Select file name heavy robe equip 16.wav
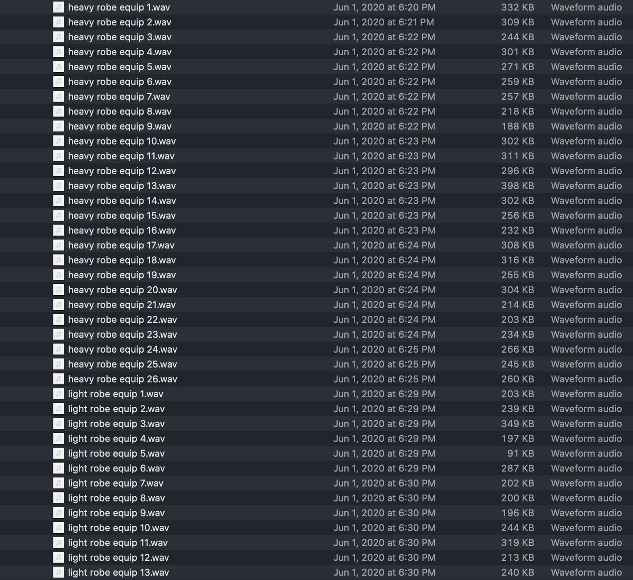Image resolution: width=633 pixels, height=580 pixels. [x=122, y=231]
